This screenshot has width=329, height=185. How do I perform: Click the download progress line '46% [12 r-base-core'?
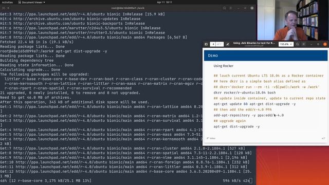pyautogui.click(x=46, y=180)
